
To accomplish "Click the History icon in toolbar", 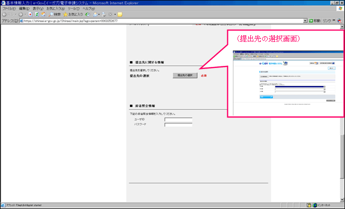I will [87, 14].
